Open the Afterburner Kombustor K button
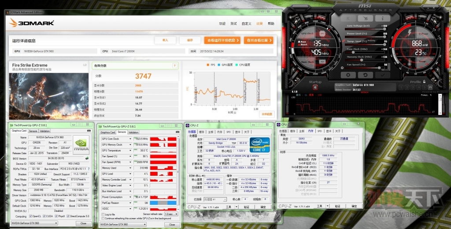This screenshot has width=451, height=229. [348, 18]
